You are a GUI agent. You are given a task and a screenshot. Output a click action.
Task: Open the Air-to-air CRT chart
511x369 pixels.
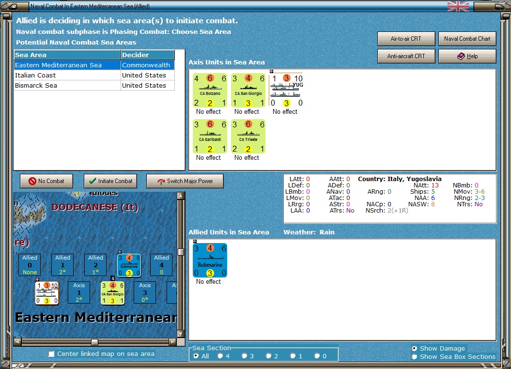click(406, 38)
